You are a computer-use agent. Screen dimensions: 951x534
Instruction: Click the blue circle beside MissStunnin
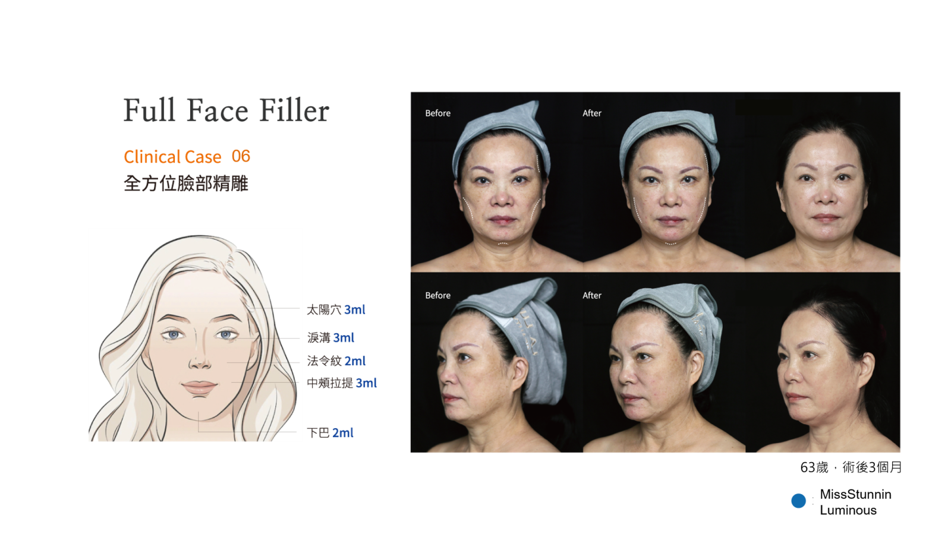(x=798, y=501)
